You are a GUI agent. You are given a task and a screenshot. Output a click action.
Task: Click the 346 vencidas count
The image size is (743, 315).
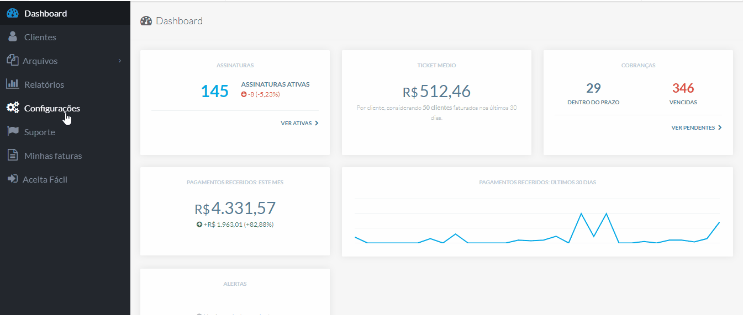683,88
